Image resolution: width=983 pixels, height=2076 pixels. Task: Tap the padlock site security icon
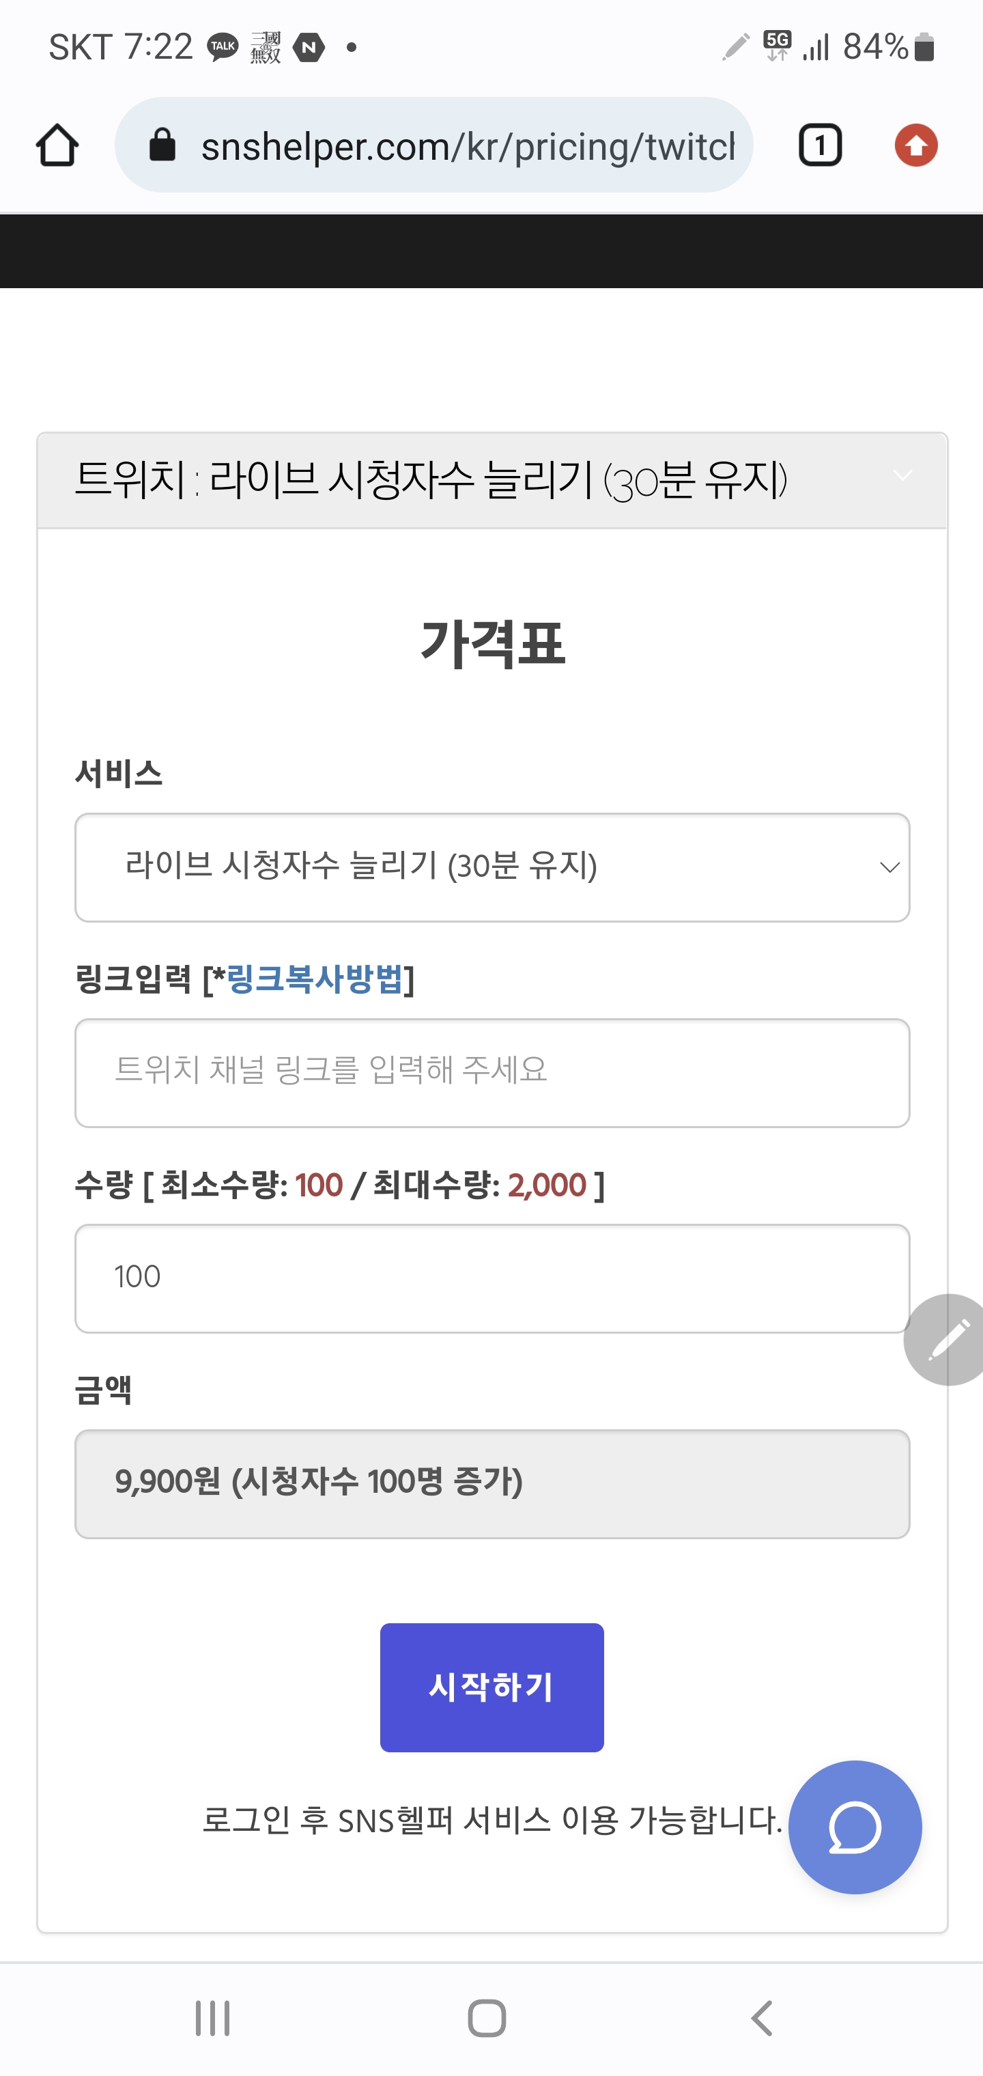162,146
